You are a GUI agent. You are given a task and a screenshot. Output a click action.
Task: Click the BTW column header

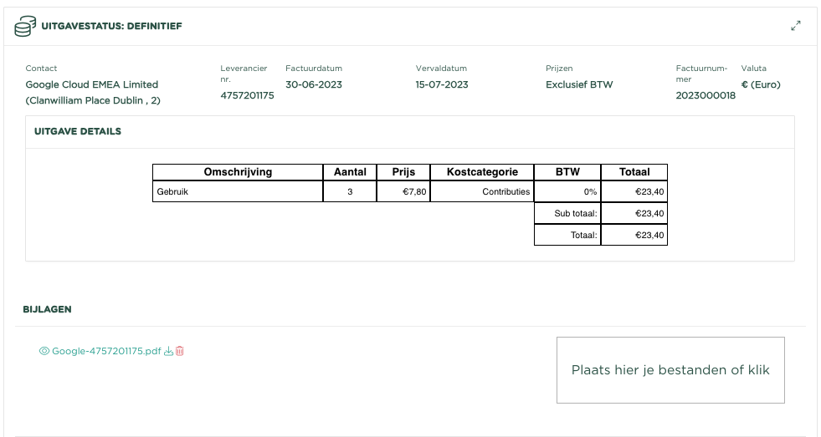coord(567,172)
